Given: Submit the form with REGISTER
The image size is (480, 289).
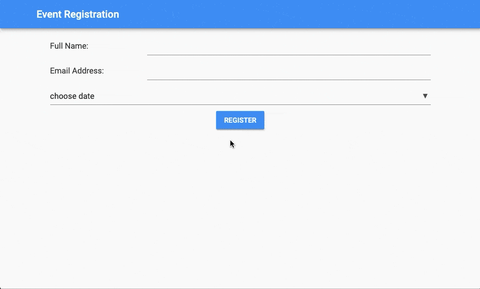Looking at the screenshot, I should pos(240,120).
